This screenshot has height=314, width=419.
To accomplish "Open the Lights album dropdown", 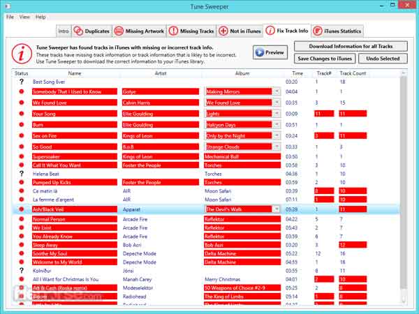I will pyautogui.click(x=277, y=114).
